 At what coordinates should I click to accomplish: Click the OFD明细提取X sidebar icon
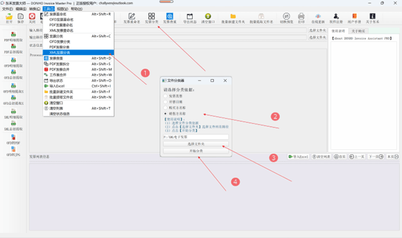pyautogui.click(x=13, y=86)
